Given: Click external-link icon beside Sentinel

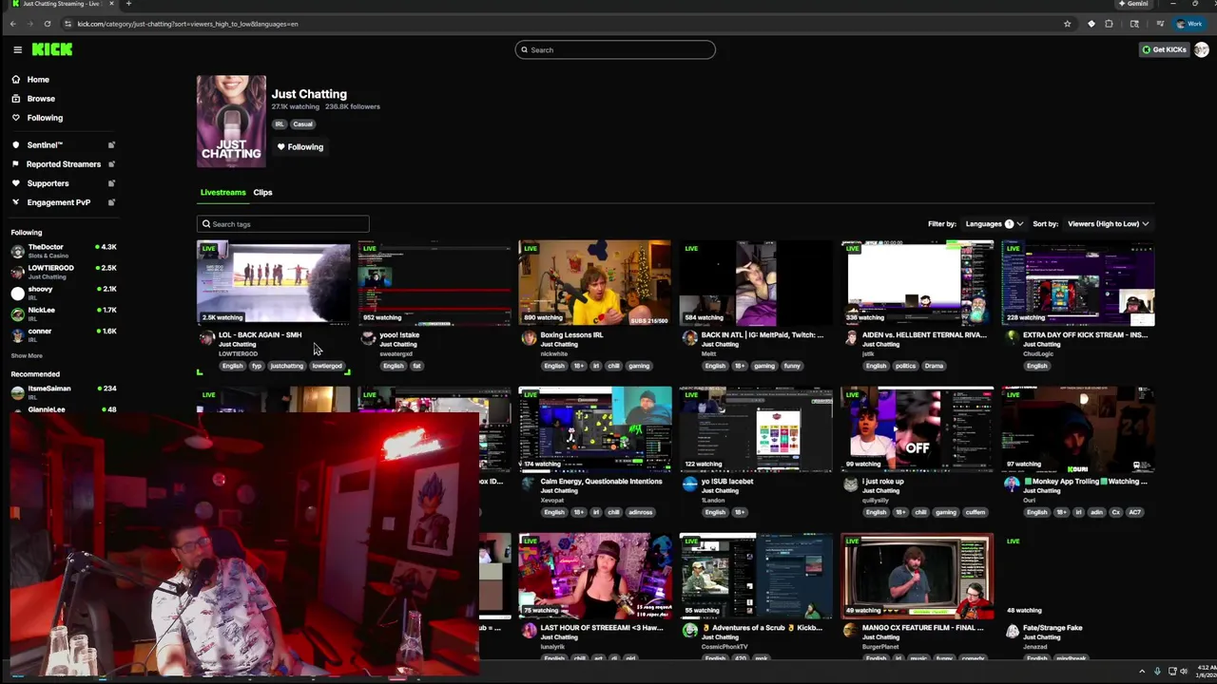Looking at the screenshot, I should pyautogui.click(x=111, y=145).
